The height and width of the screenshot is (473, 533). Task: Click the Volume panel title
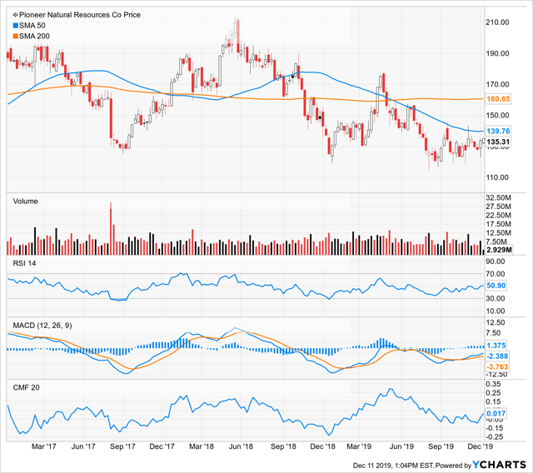coord(25,202)
